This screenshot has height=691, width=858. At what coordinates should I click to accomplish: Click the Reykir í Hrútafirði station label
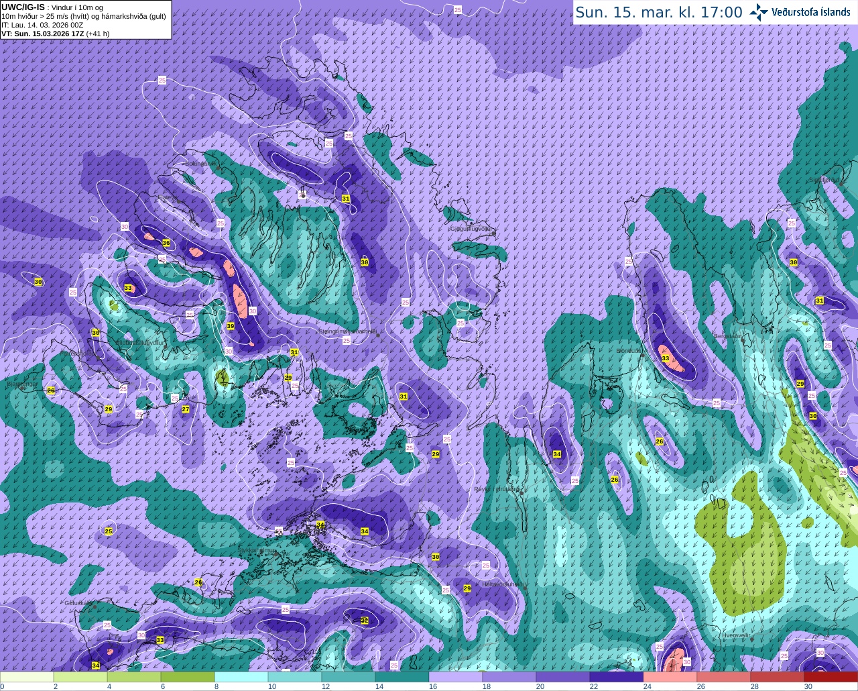(x=497, y=489)
